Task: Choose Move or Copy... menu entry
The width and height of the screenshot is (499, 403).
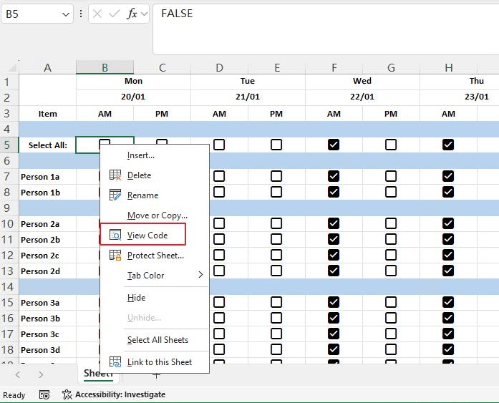Action: (155, 215)
